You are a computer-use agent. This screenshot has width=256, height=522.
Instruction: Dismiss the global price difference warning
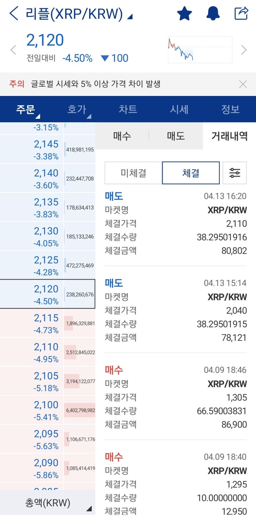tap(243, 84)
